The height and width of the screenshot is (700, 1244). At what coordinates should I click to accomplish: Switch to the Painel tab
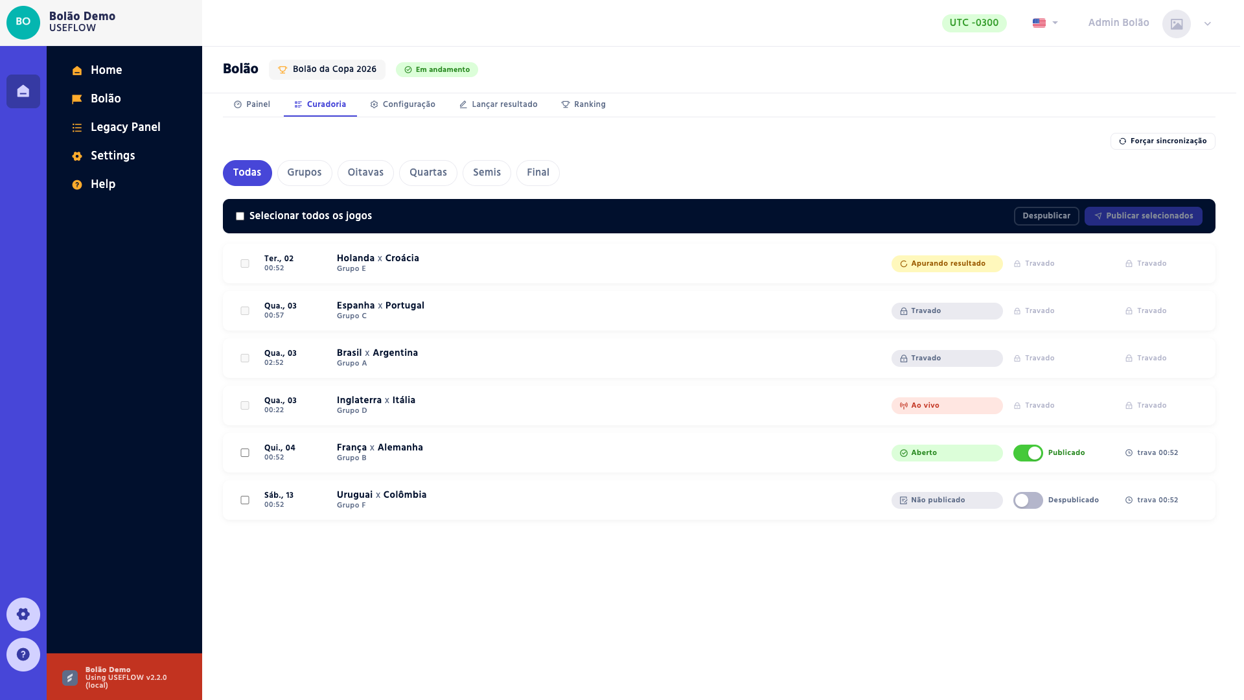click(252, 104)
